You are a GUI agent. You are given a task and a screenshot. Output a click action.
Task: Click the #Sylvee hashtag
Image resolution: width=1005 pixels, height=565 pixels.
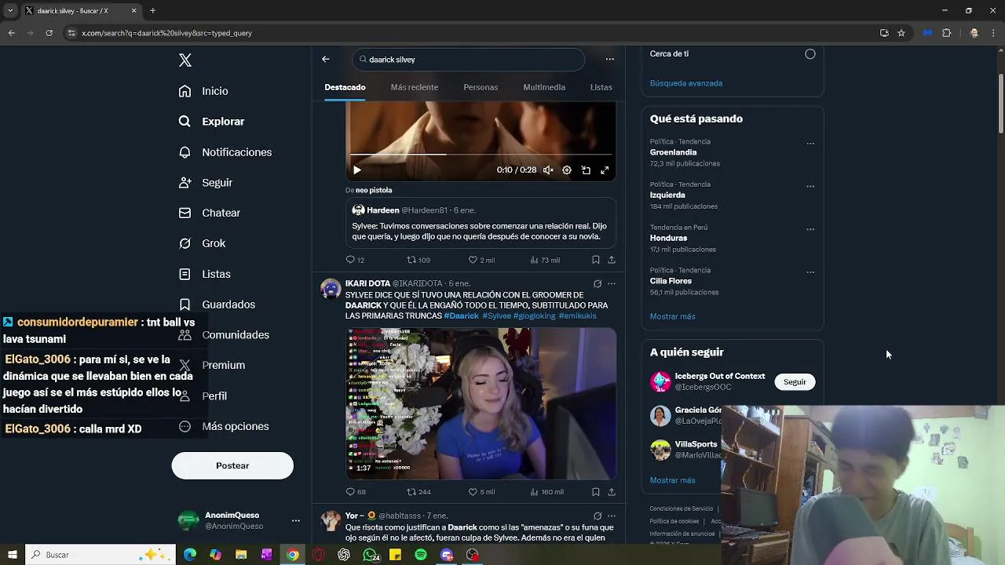click(x=497, y=315)
